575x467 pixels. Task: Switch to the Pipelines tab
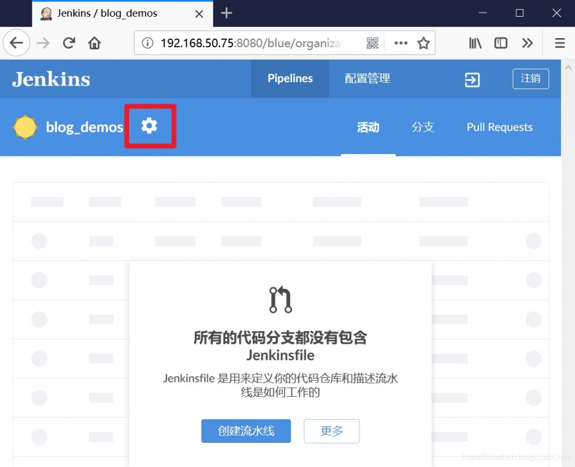coord(290,79)
